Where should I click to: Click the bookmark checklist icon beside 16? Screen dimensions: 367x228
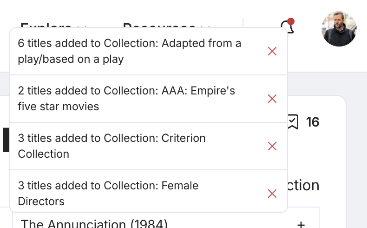(293, 122)
